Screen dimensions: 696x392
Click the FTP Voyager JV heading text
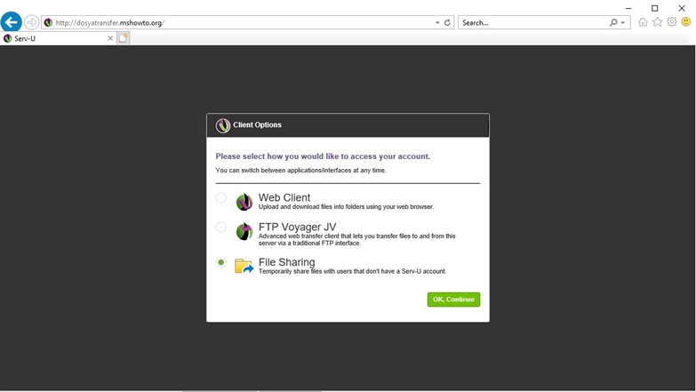coord(297,227)
